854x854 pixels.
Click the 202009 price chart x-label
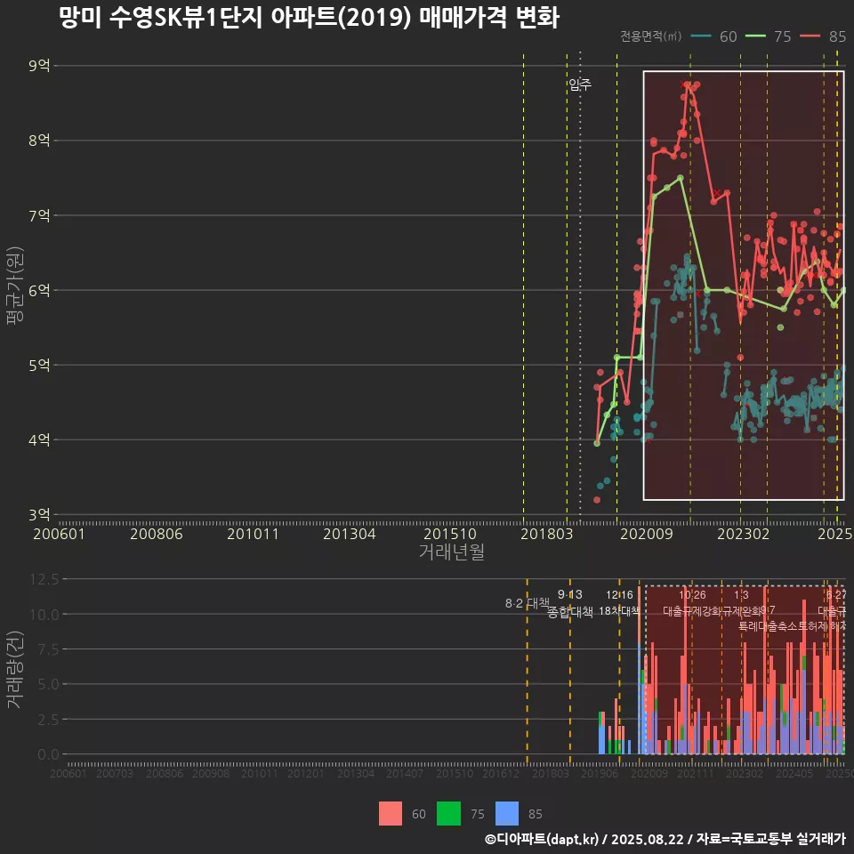647,534
